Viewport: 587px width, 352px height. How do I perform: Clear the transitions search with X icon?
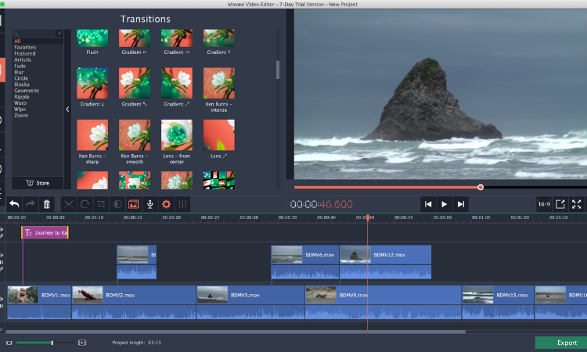59,34
